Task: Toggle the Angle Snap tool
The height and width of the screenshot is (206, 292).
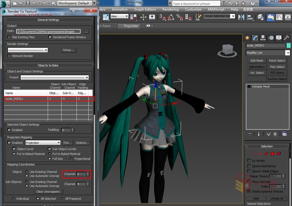Action: click(x=170, y=16)
